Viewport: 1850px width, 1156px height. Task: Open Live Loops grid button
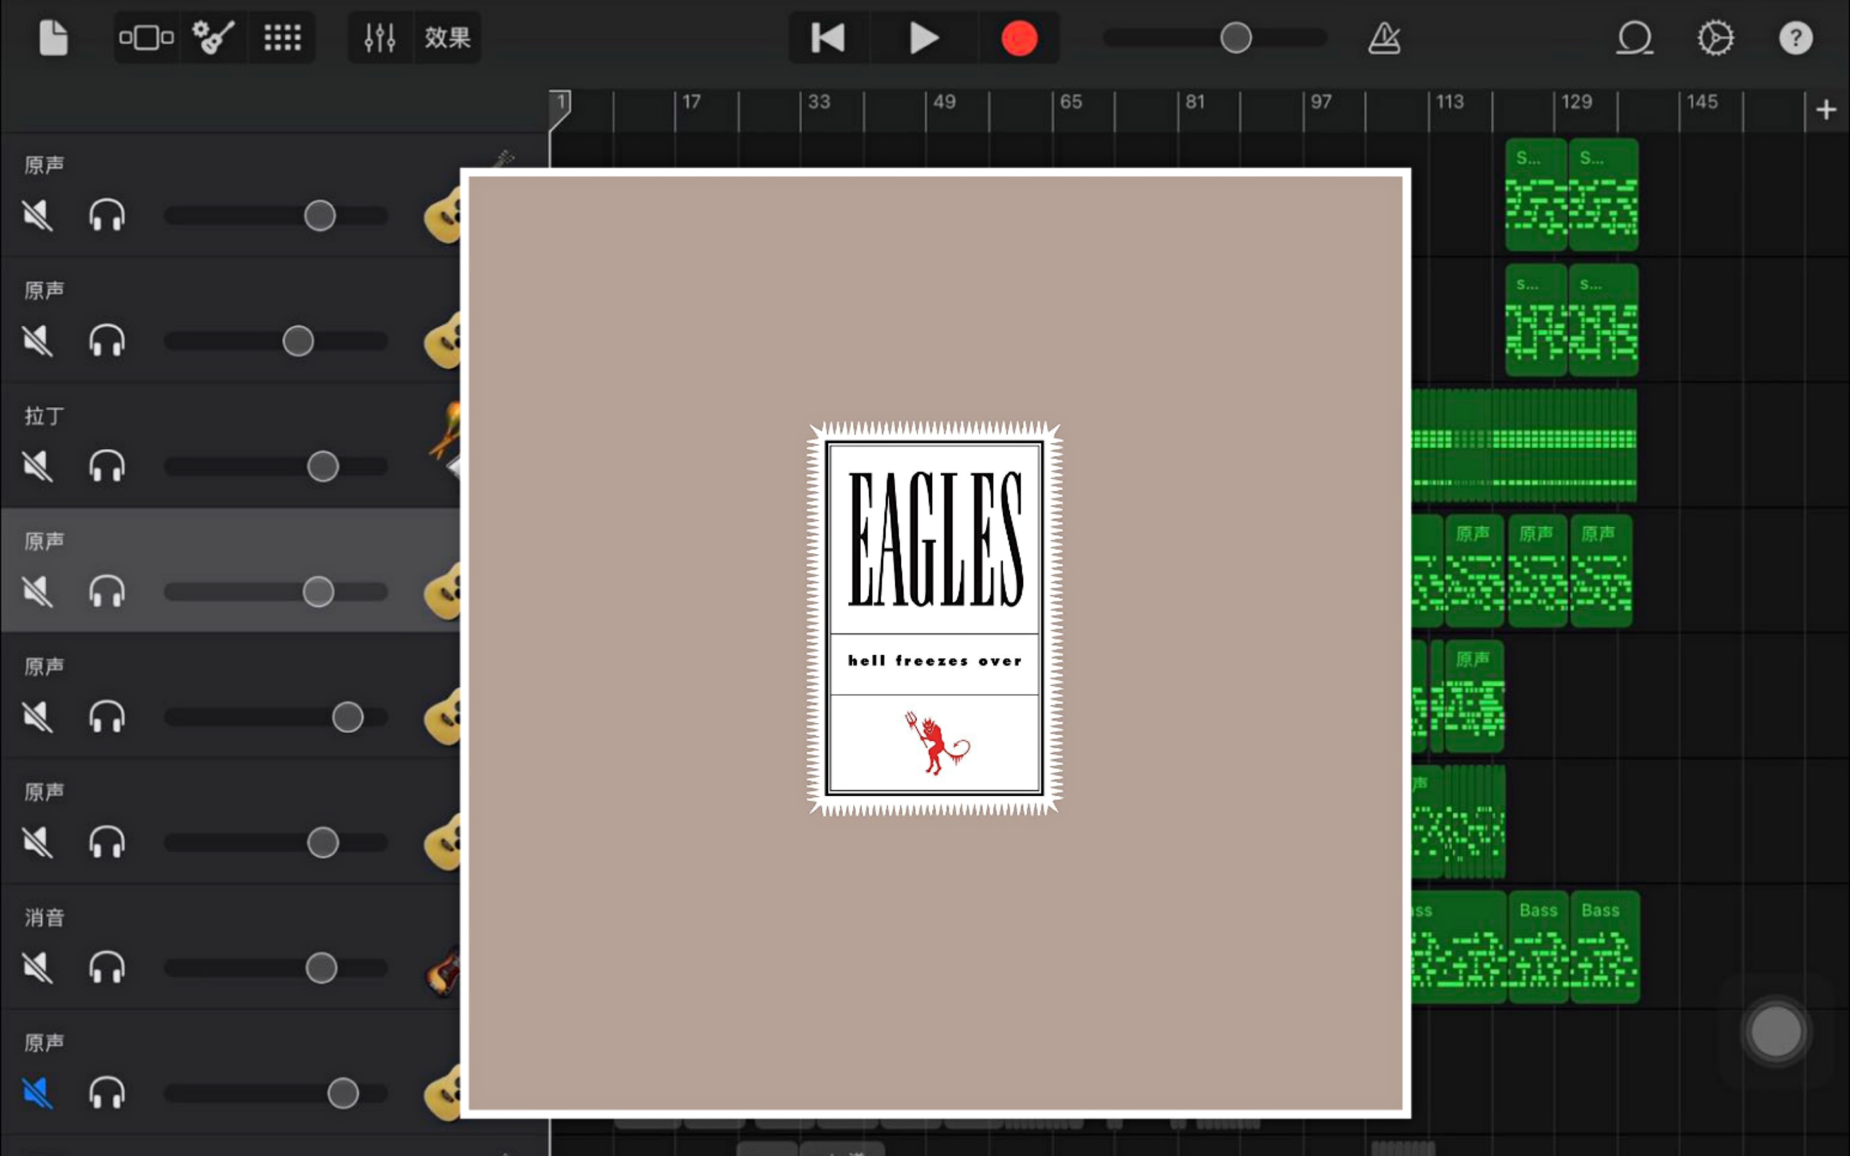[x=282, y=37]
